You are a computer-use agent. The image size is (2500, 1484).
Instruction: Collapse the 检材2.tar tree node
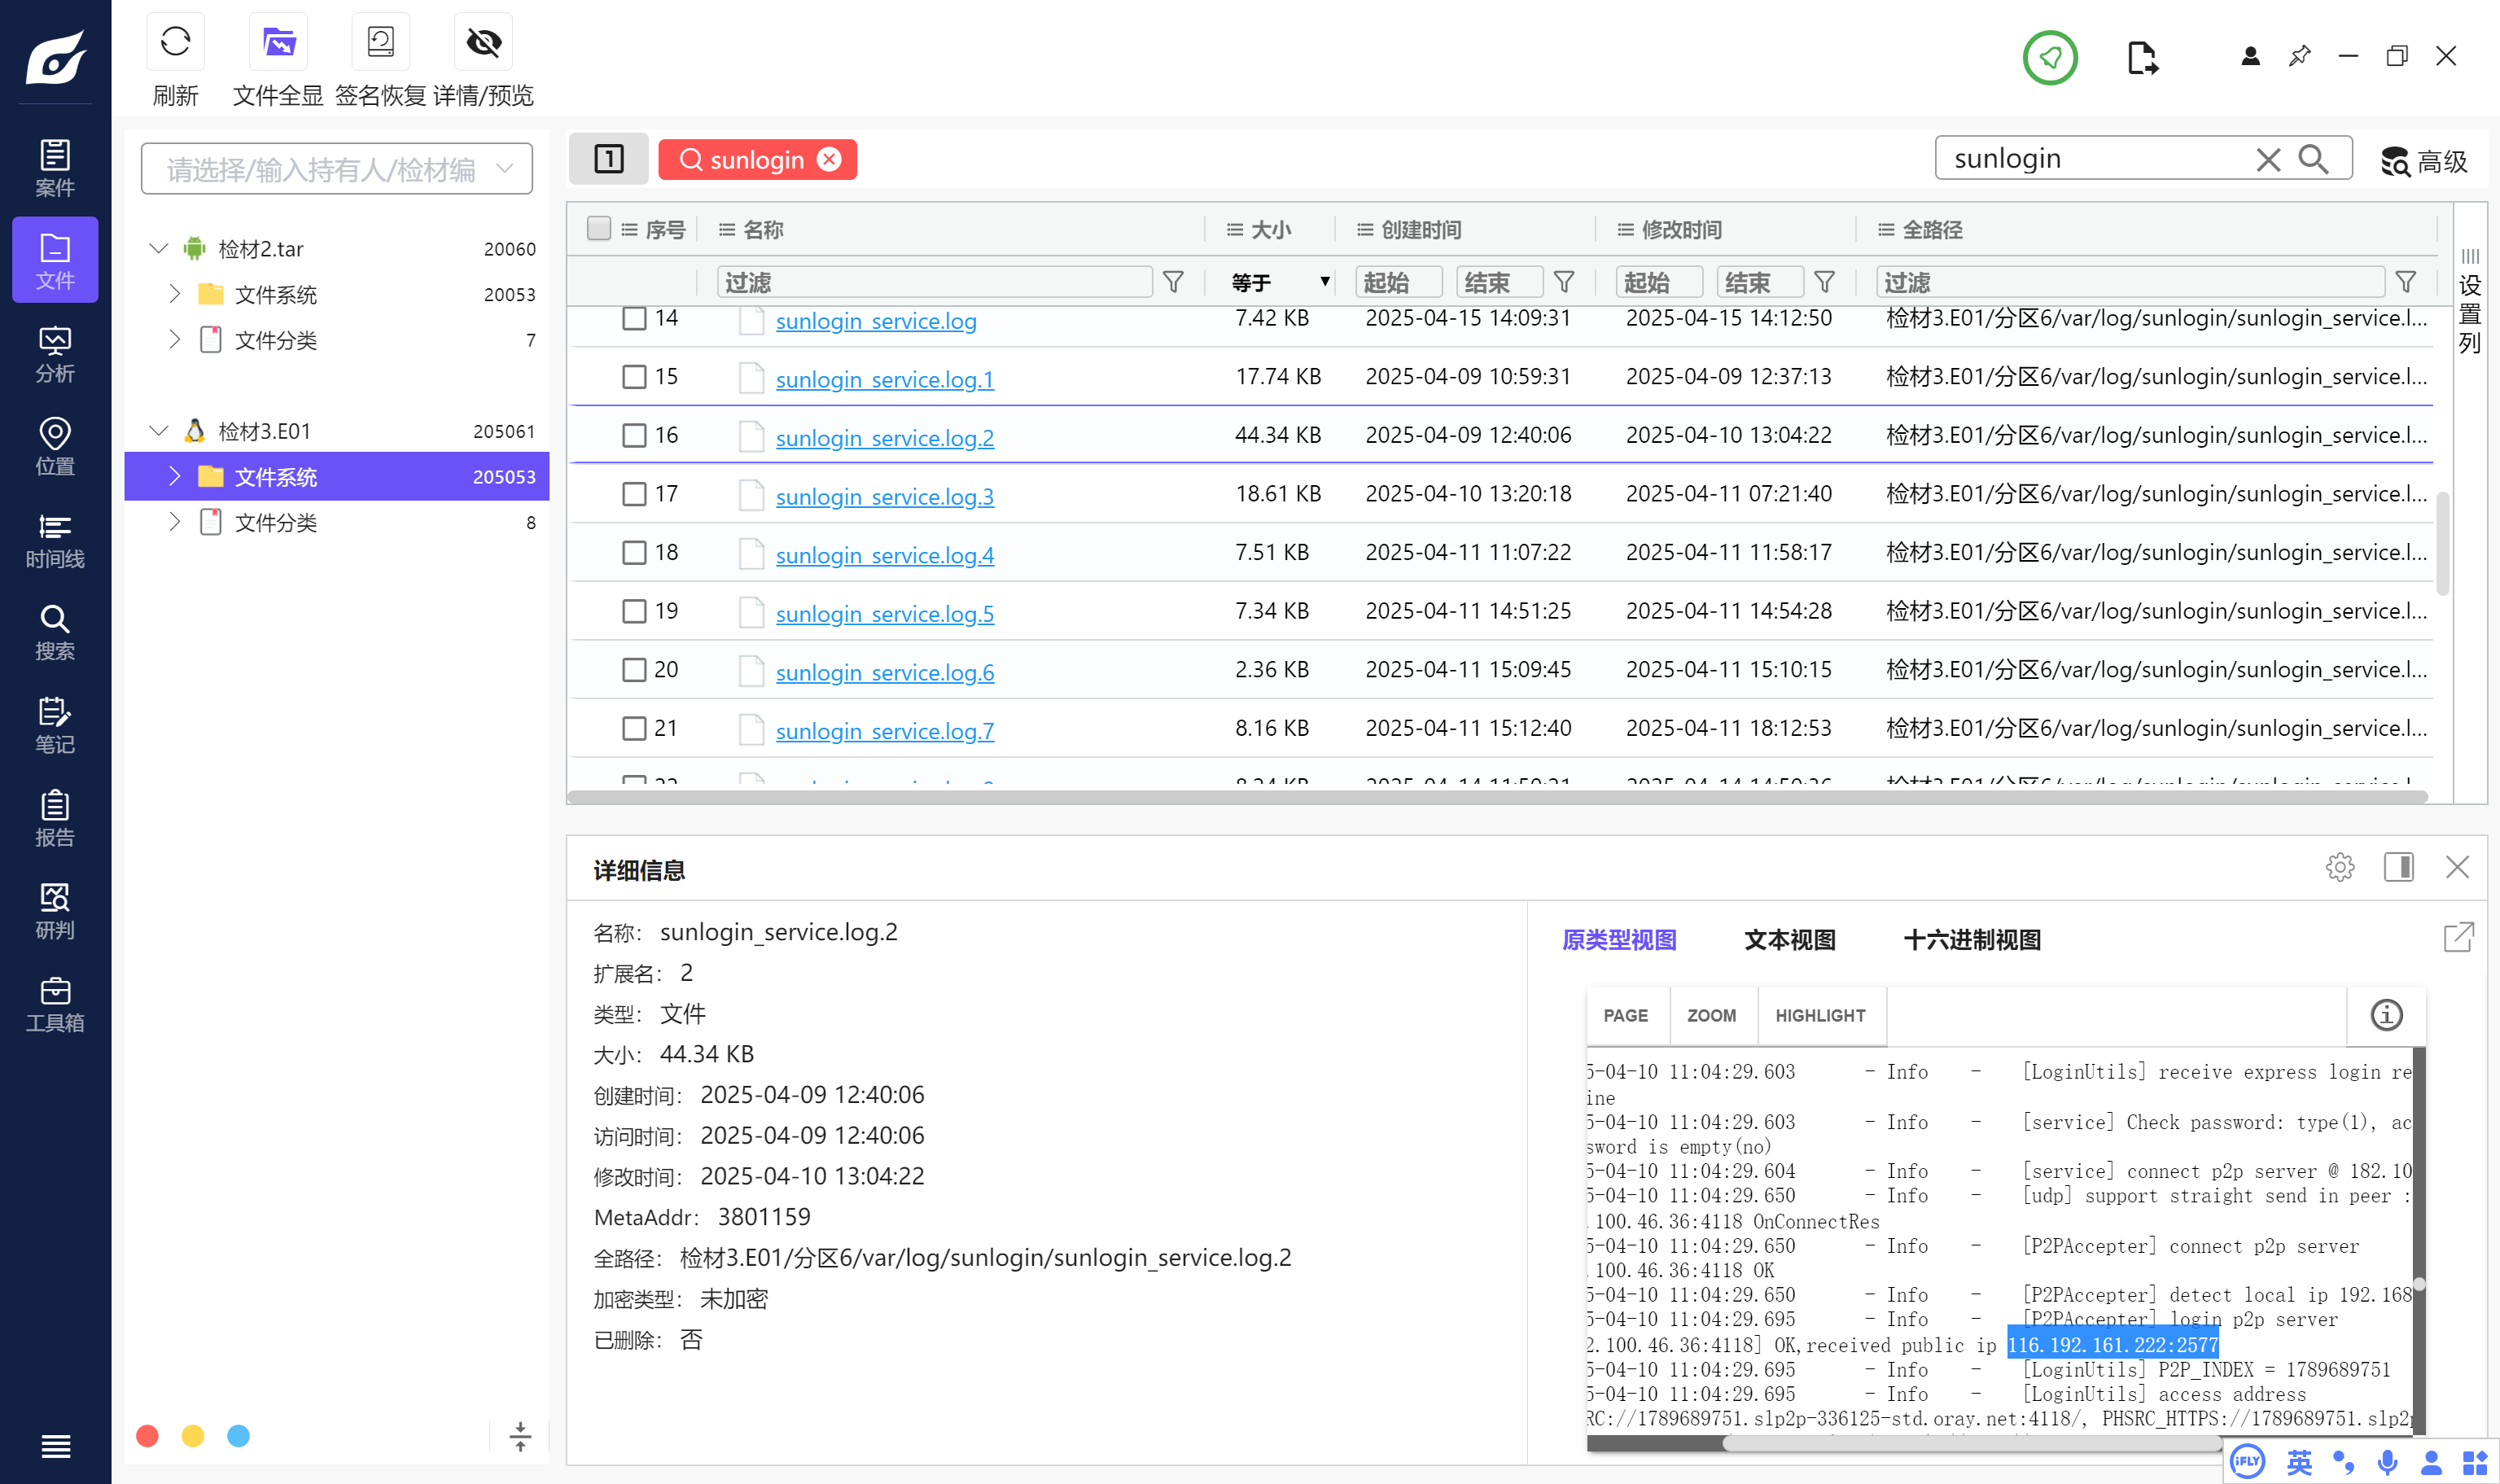(x=158, y=248)
